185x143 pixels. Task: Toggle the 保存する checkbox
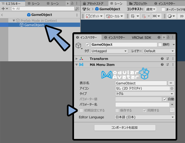pyautogui.click(x=117, y=110)
